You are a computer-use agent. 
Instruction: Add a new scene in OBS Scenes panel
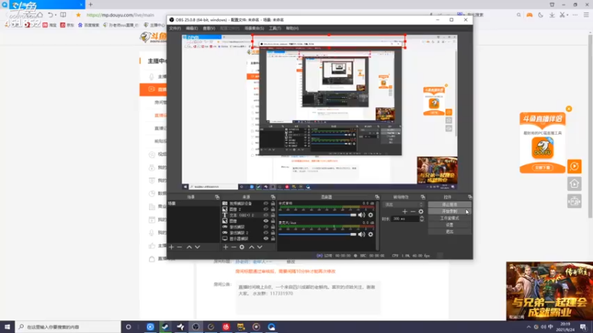(171, 247)
